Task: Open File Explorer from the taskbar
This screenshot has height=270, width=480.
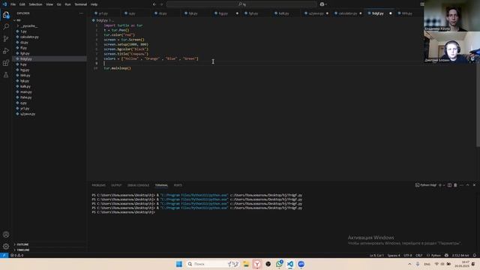Action: 246,264
